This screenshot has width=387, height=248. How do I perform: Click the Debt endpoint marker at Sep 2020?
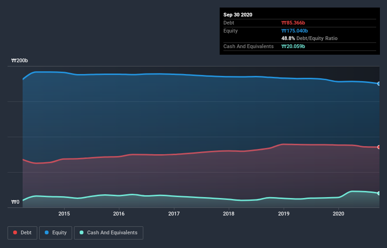pyautogui.click(x=379, y=147)
